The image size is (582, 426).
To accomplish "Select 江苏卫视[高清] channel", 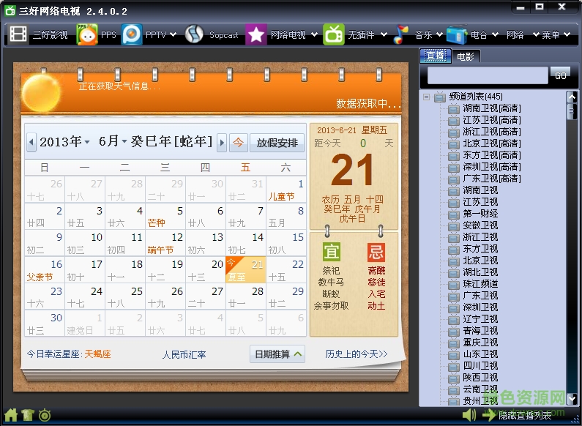I will click(x=492, y=120).
